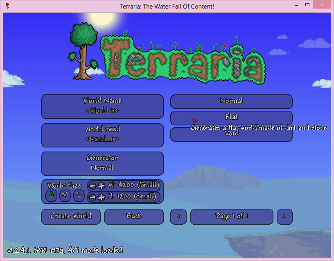Viewport: 334px width, 261px height.
Task: Click the Create World button
Action: [71, 216]
